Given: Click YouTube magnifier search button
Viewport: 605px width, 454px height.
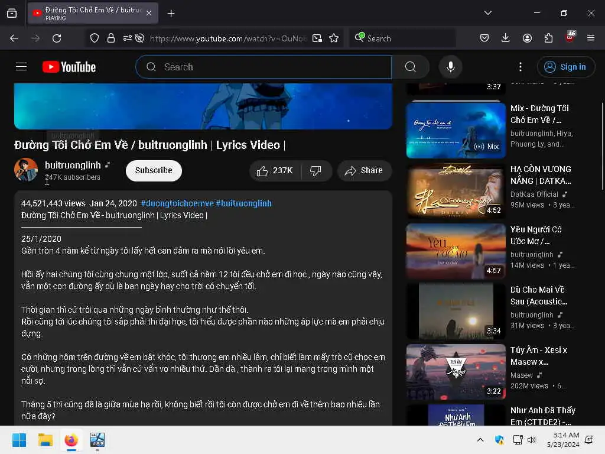Looking at the screenshot, I should click(x=411, y=67).
